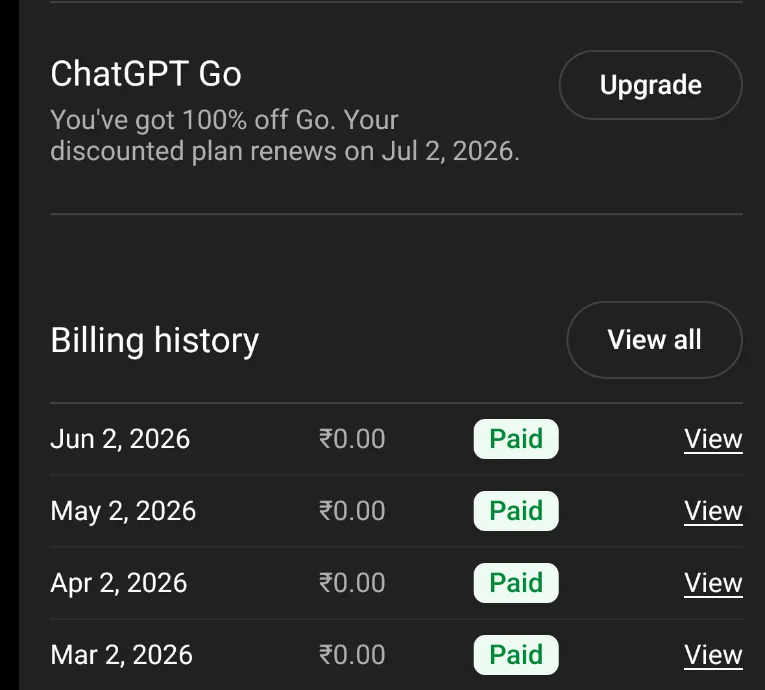Click the Paid badge for Apr 2
The width and height of the screenshot is (765, 690).
coord(516,583)
